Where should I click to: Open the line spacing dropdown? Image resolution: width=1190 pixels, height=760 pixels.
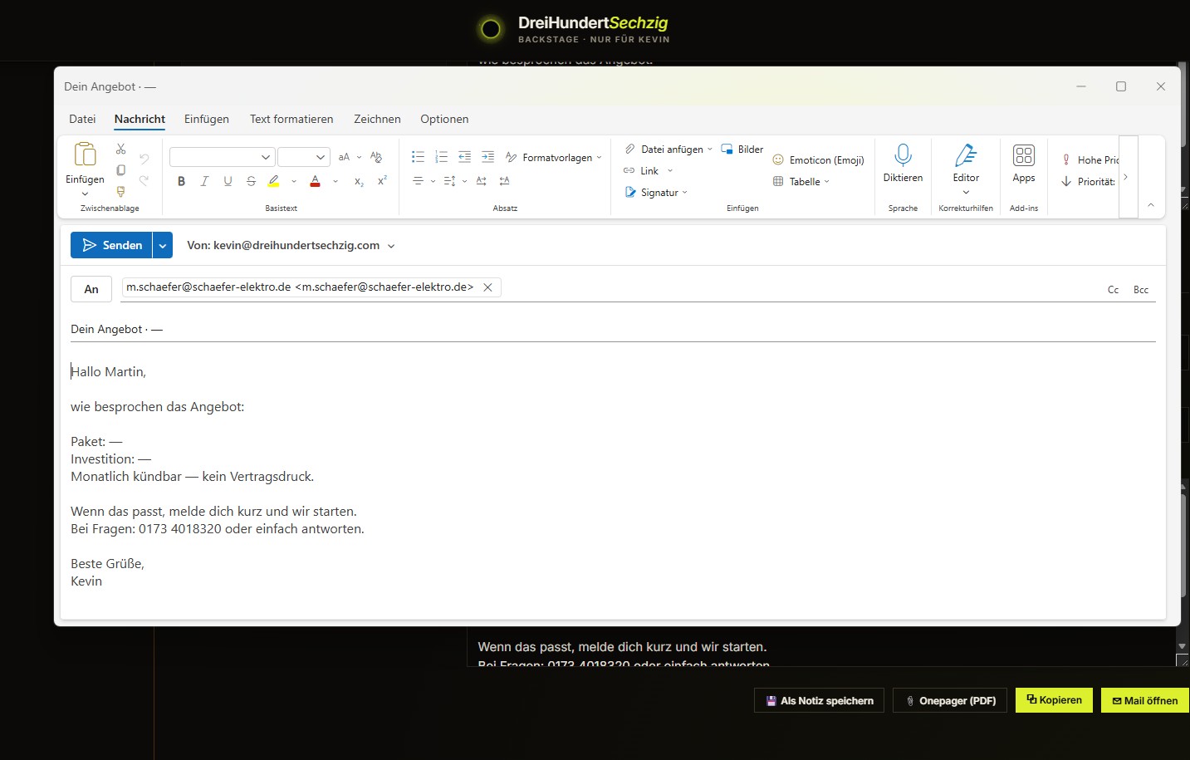click(455, 181)
